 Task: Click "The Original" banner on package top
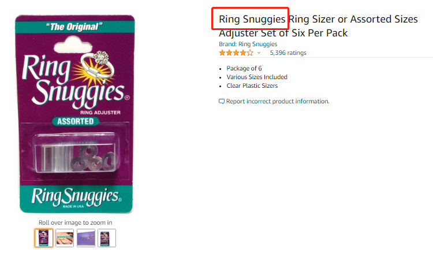pos(74,27)
